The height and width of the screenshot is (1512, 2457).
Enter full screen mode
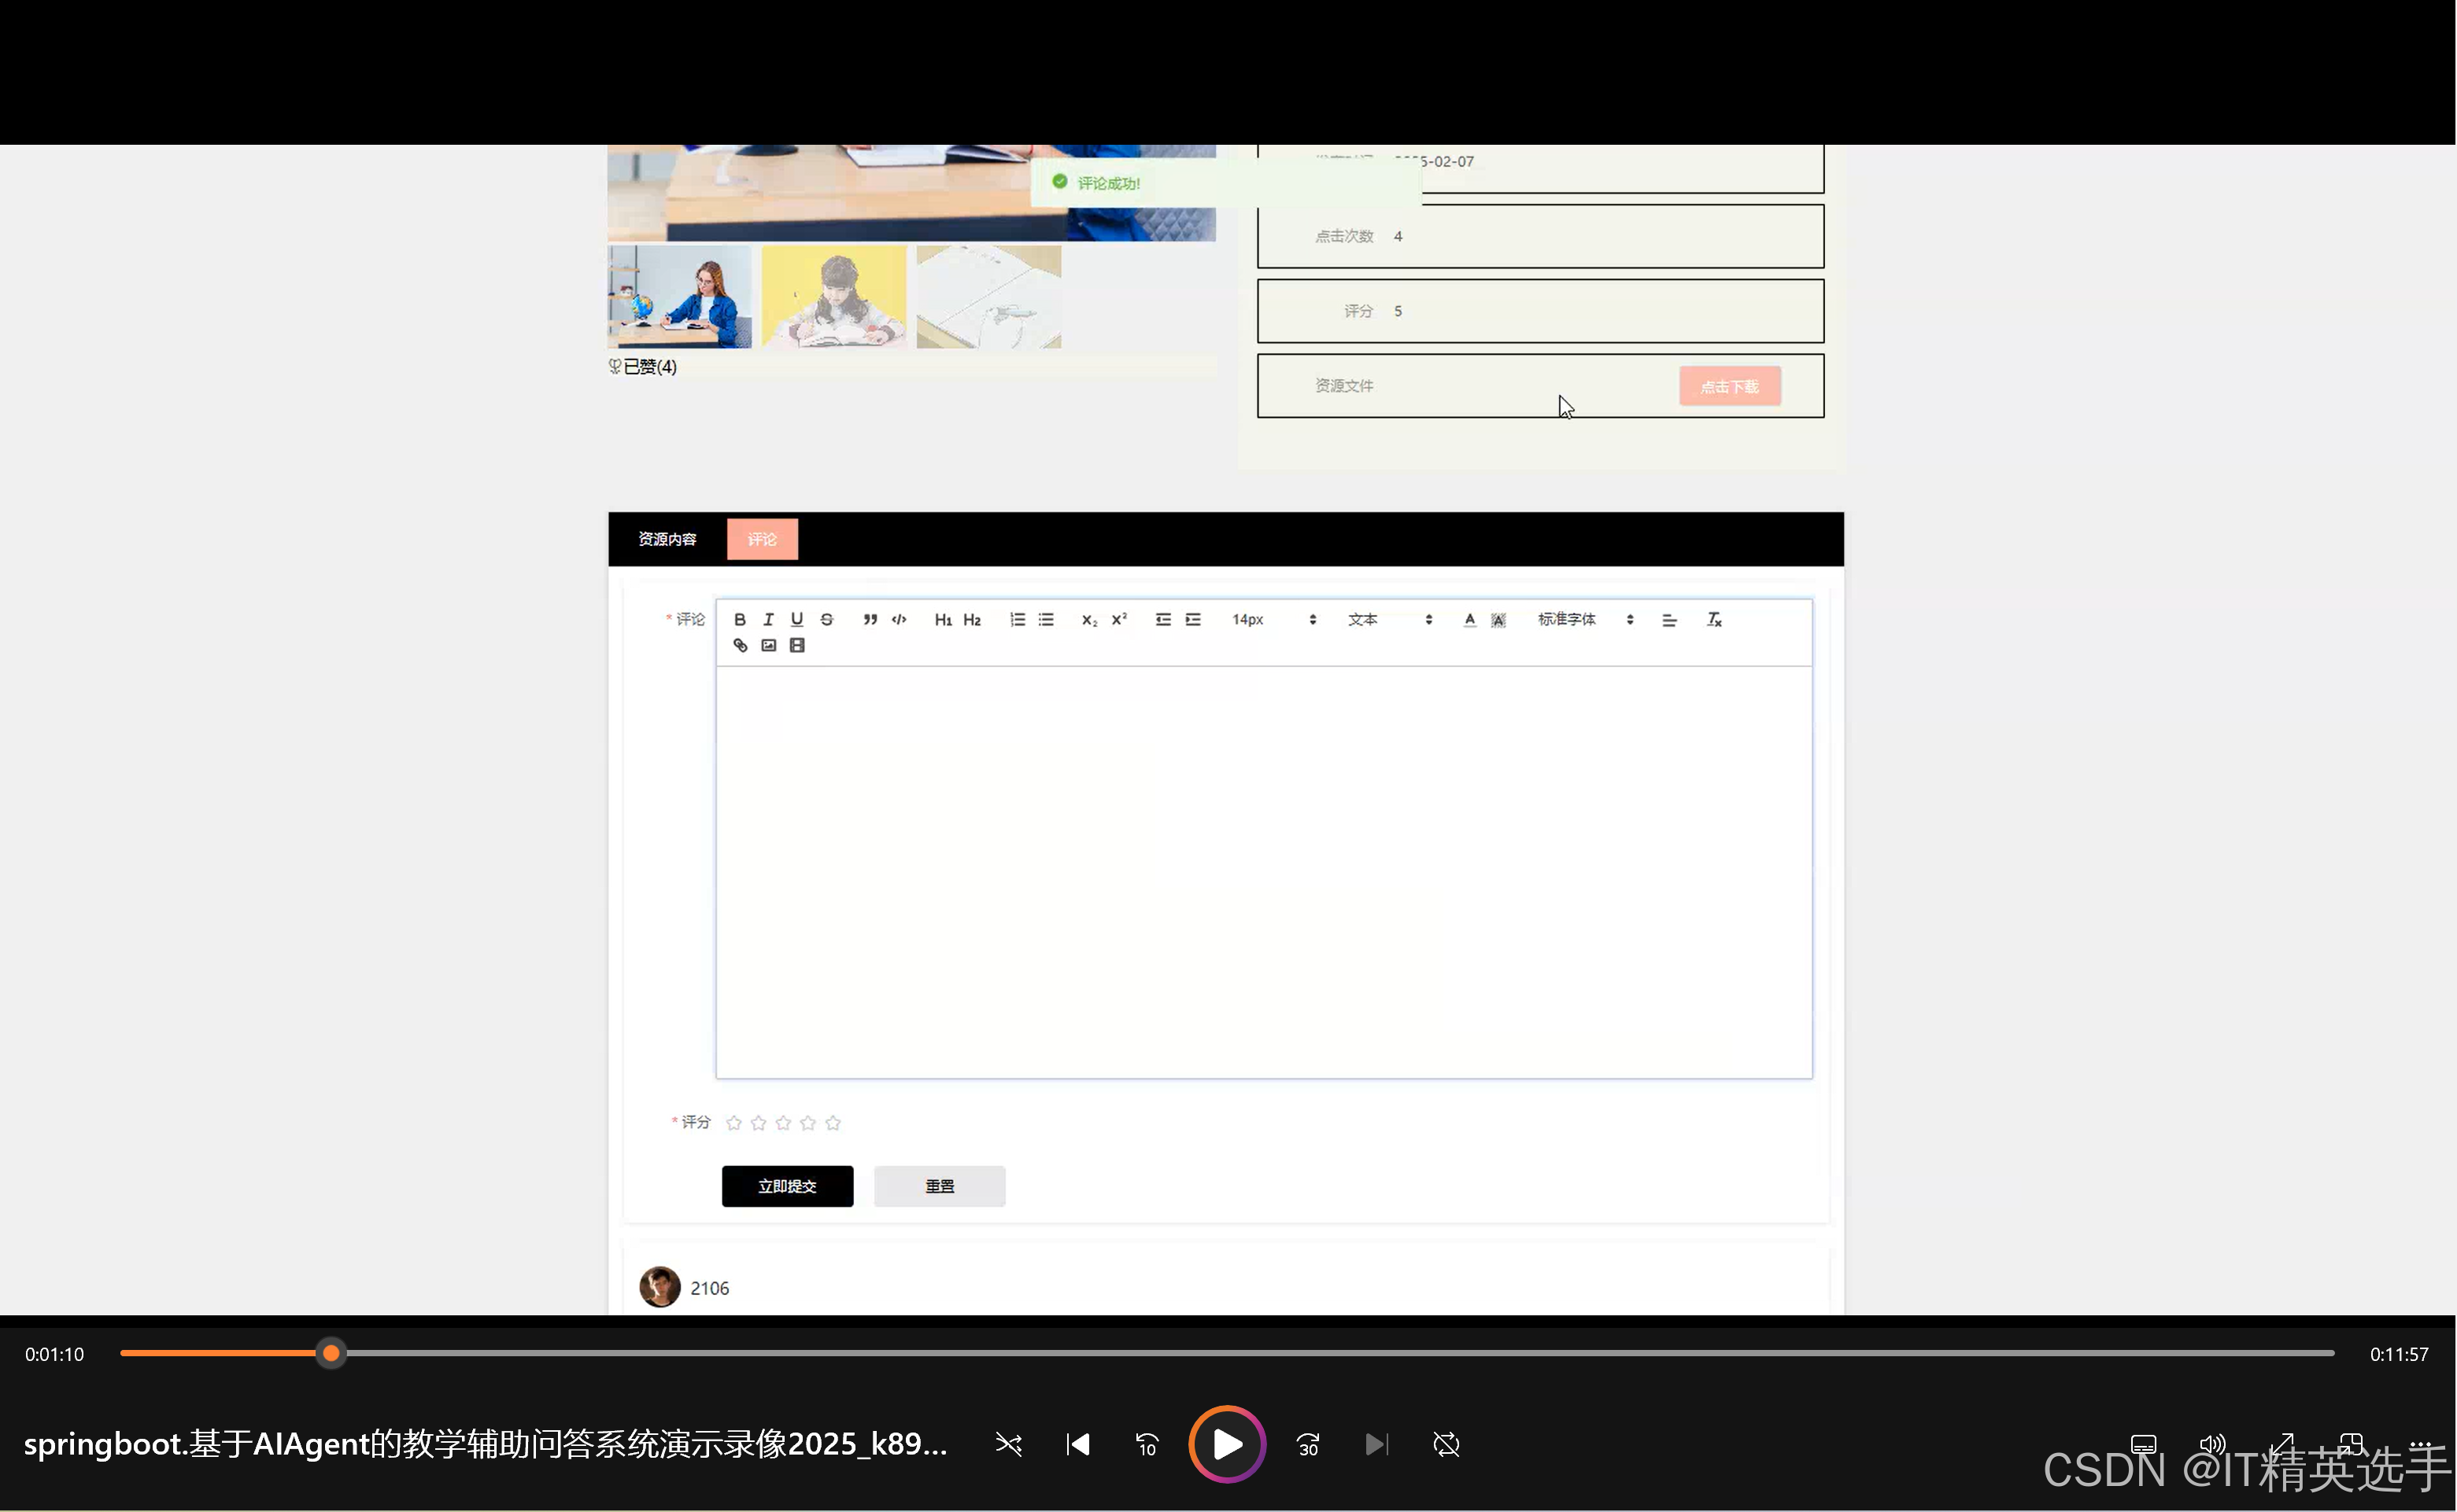(2281, 1444)
